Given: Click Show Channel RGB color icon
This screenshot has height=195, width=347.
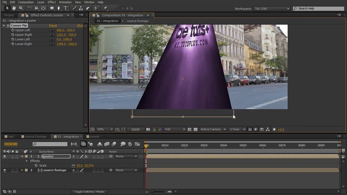Looking at the screenshot, I should click(x=160, y=129).
